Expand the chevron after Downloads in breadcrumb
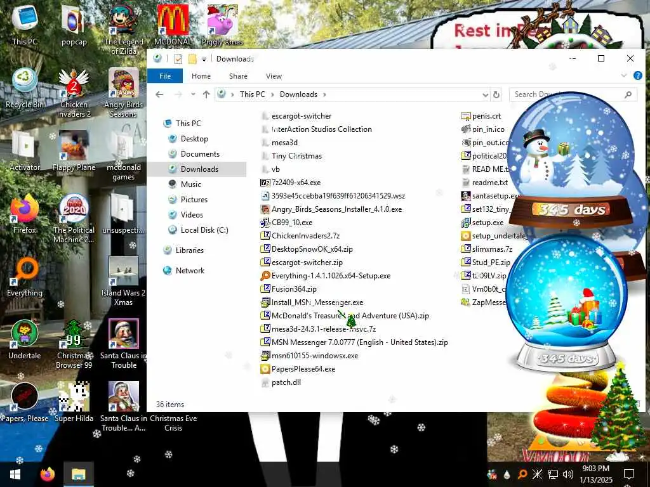 click(324, 95)
